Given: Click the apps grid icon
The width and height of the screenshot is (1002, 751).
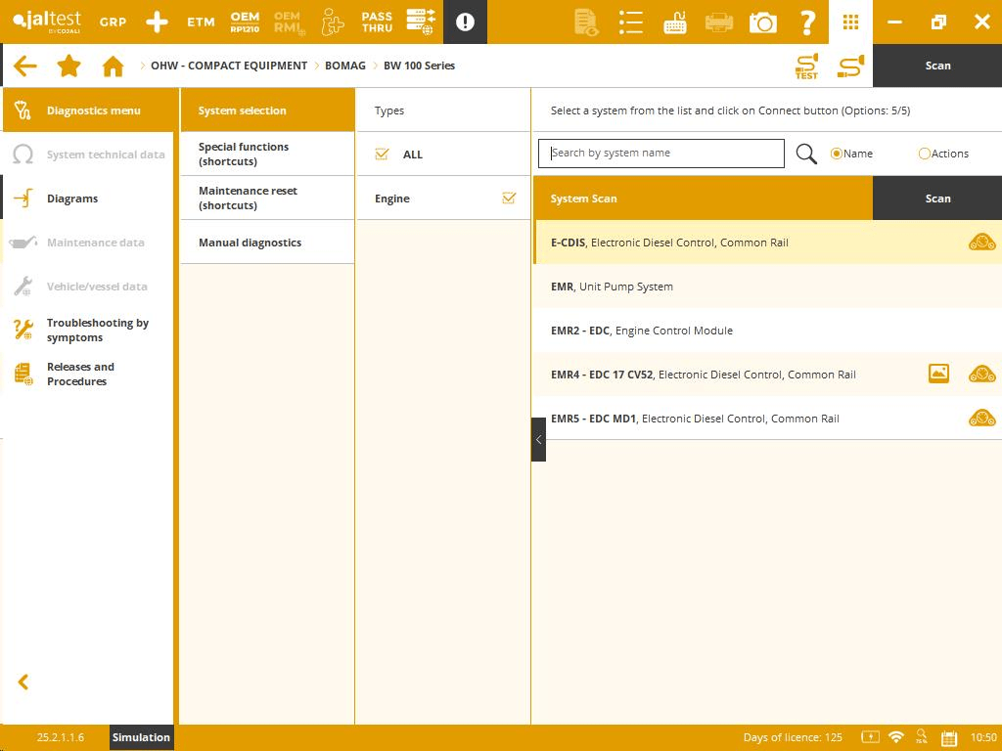Looking at the screenshot, I should (x=850, y=22).
